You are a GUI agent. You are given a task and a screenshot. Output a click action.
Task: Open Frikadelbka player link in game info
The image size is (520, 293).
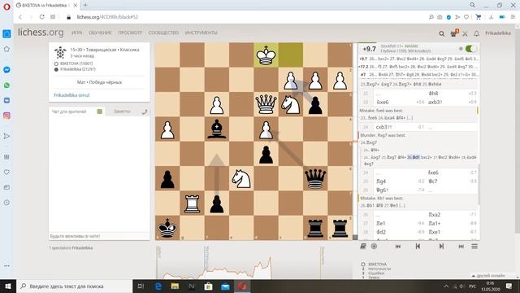click(78, 69)
